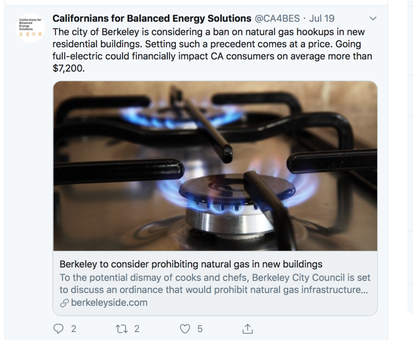Retweet this CA4BES tweet

pos(121,329)
